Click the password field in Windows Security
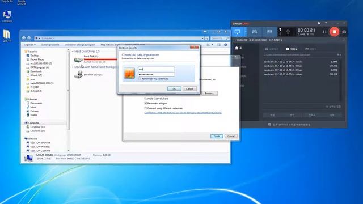 (x=157, y=74)
